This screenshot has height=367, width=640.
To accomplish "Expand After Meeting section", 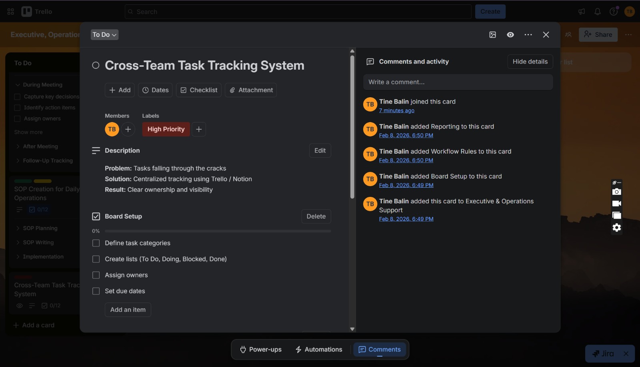I will pos(18,146).
